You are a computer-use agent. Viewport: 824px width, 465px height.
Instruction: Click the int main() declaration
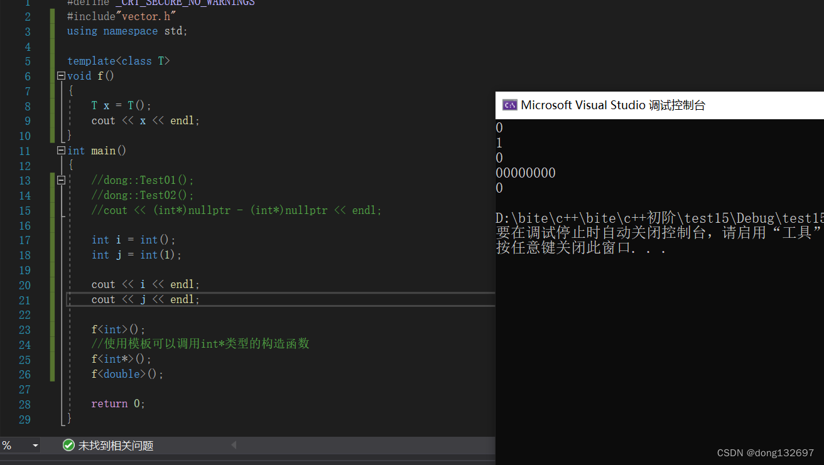coord(97,151)
